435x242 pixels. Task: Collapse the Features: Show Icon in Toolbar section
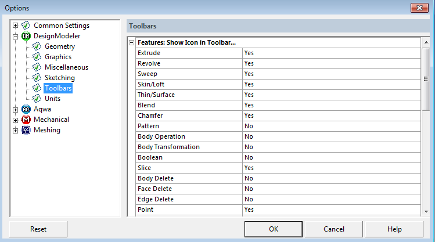coord(131,42)
